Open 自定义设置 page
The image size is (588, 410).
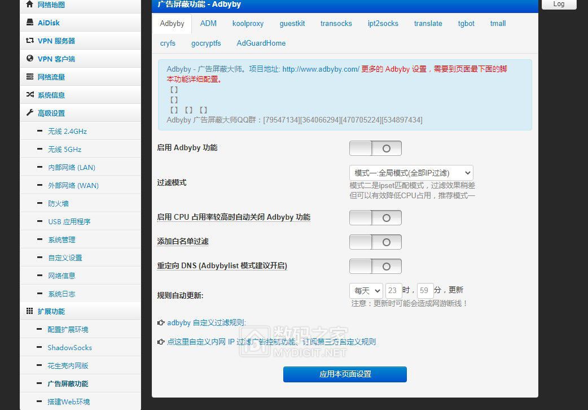pos(80,257)
